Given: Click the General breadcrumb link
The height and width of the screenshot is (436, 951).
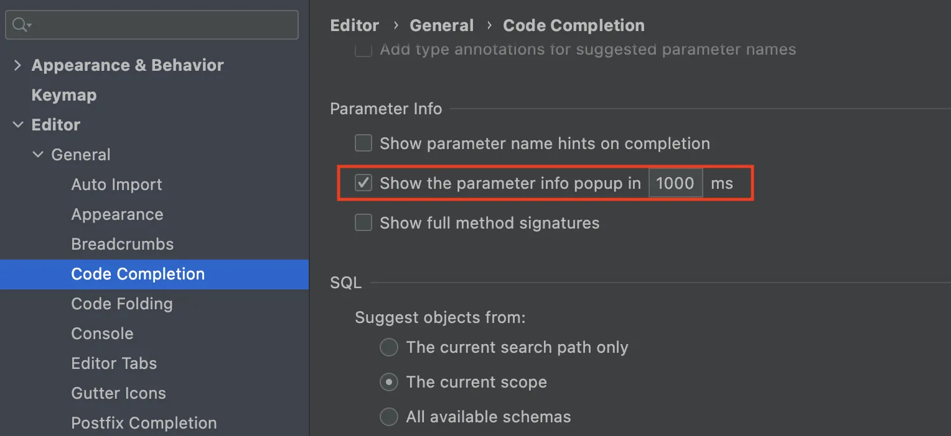Looking at the screenshot, I should 441,25.
